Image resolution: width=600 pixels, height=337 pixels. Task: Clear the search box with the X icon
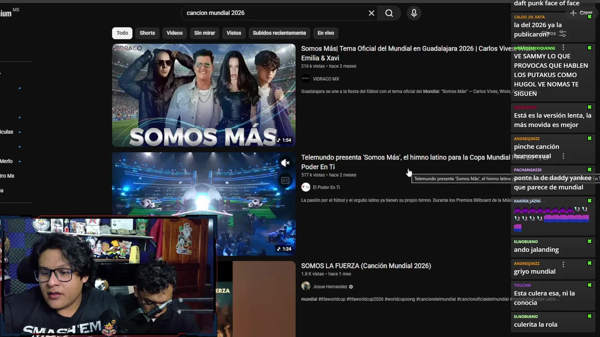[x=371, y=13]
